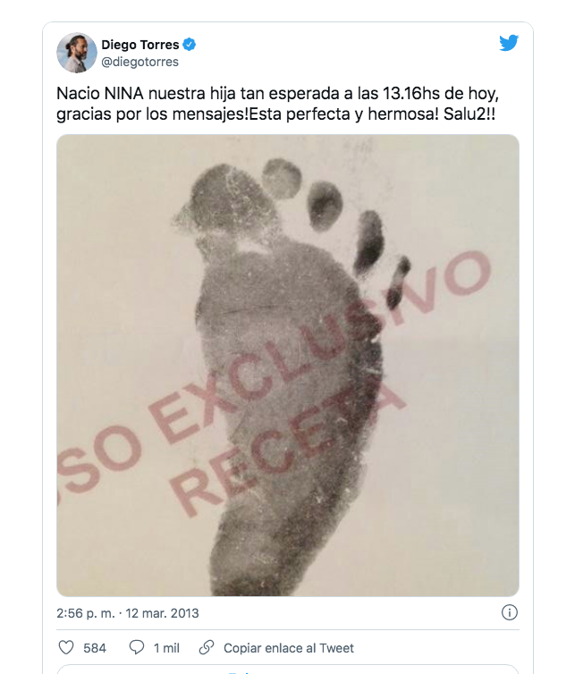Select Copiar enlace al Tweet

pyautogui.click(x=289, y=648)
